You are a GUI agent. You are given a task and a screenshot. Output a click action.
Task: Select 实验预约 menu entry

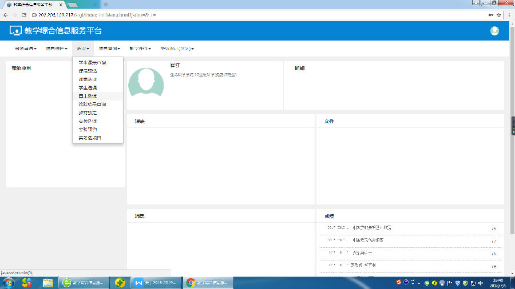(88, 130)
